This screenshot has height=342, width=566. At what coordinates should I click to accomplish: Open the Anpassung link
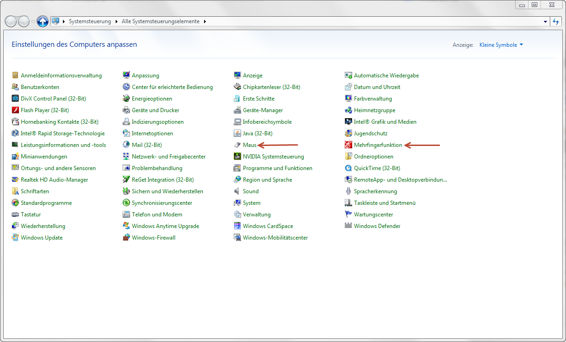tap(145, 76)
